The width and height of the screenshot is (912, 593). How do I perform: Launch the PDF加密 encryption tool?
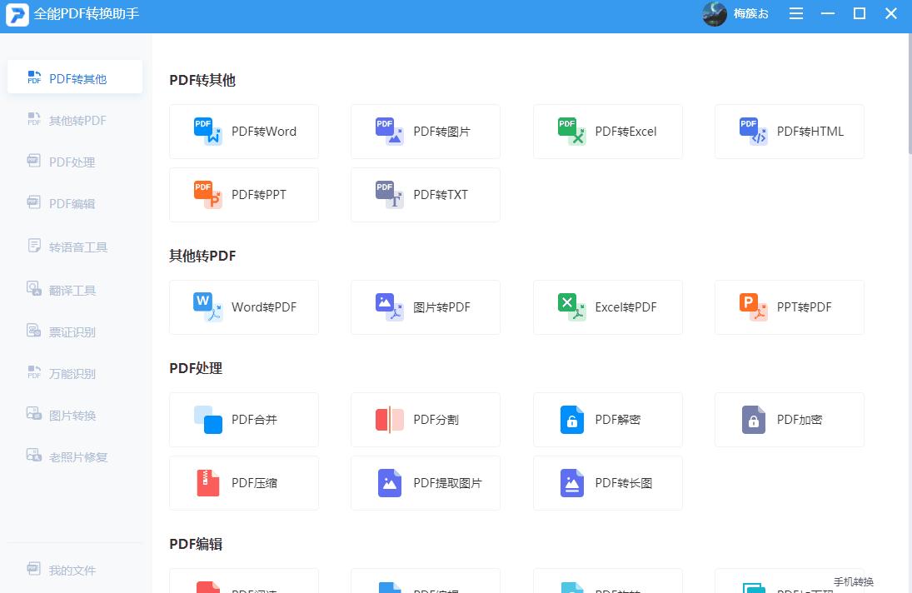coord(789,419)
